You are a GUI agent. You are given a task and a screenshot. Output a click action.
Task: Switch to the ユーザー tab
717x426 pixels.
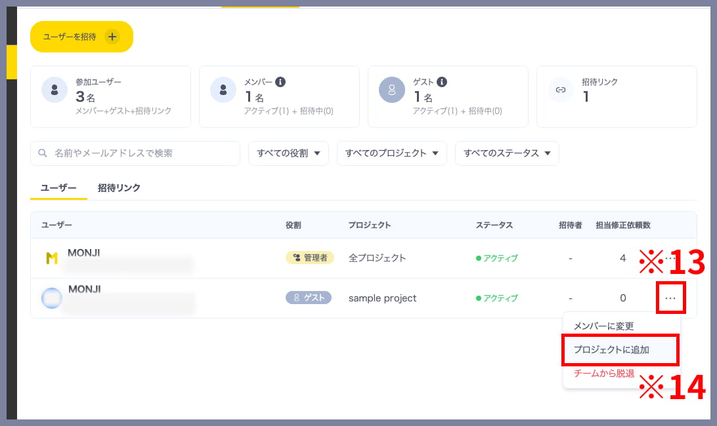click(x=58, y=187)
